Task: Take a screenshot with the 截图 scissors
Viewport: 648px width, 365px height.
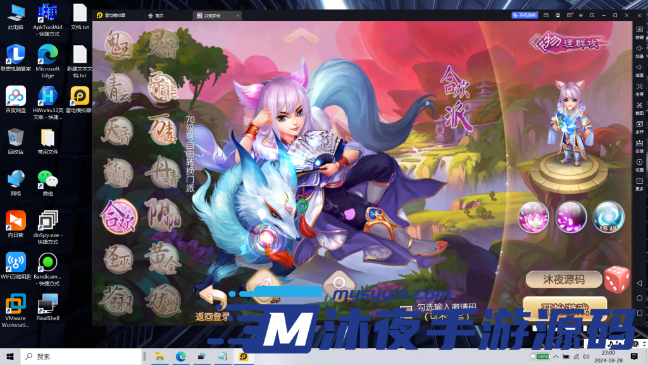Action: 639,108
